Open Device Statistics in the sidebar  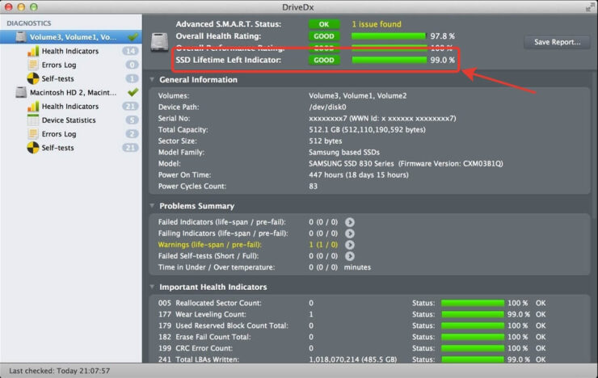(x=69, y=120)
